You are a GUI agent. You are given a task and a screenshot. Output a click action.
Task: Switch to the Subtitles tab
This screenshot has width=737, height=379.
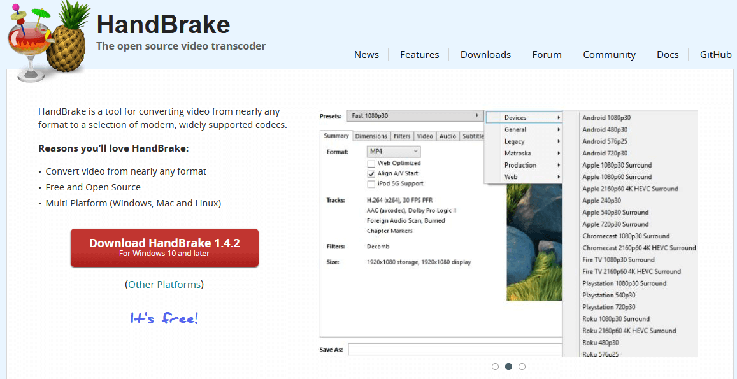[x=473, y=136]
